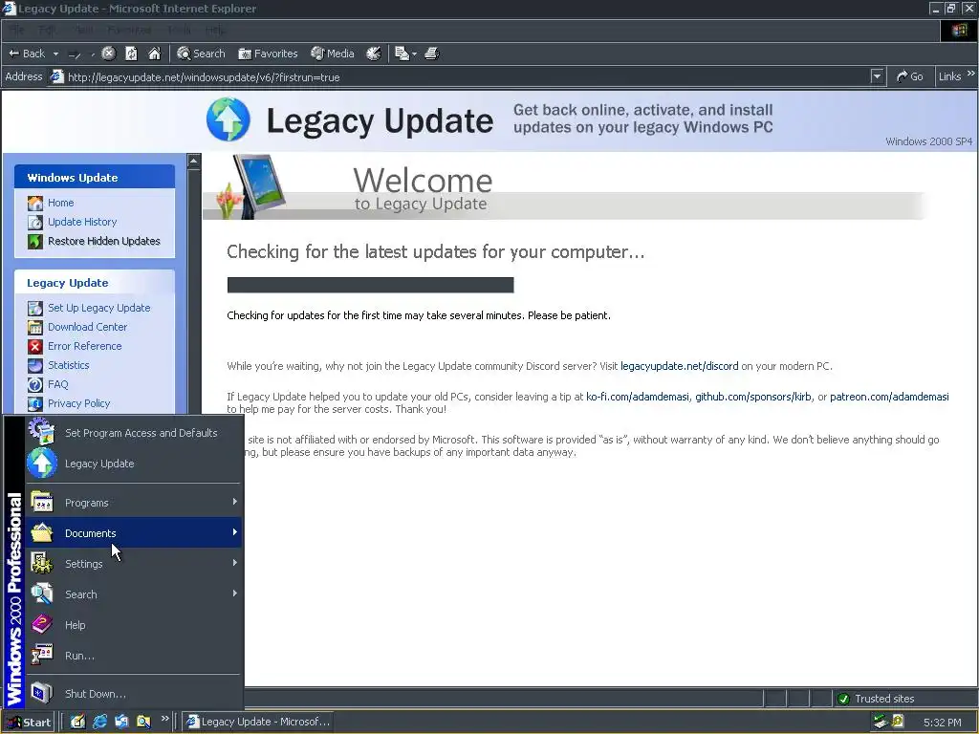Viewport: 979px width, 734px height.
Task: Open Run... from the Start menu
Action: [x=133, y=656]
